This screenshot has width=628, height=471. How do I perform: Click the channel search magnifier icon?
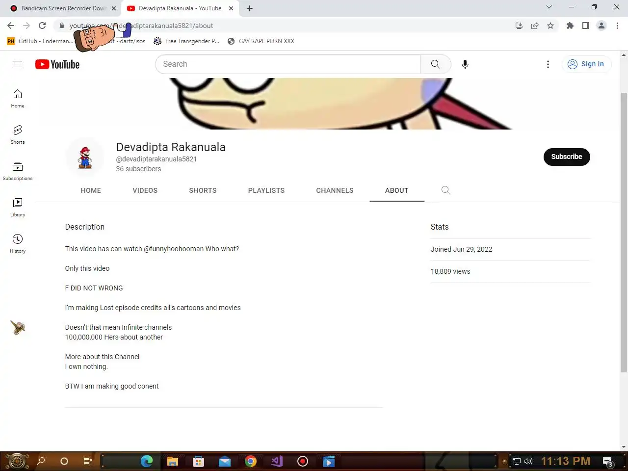tap(445, 190)
